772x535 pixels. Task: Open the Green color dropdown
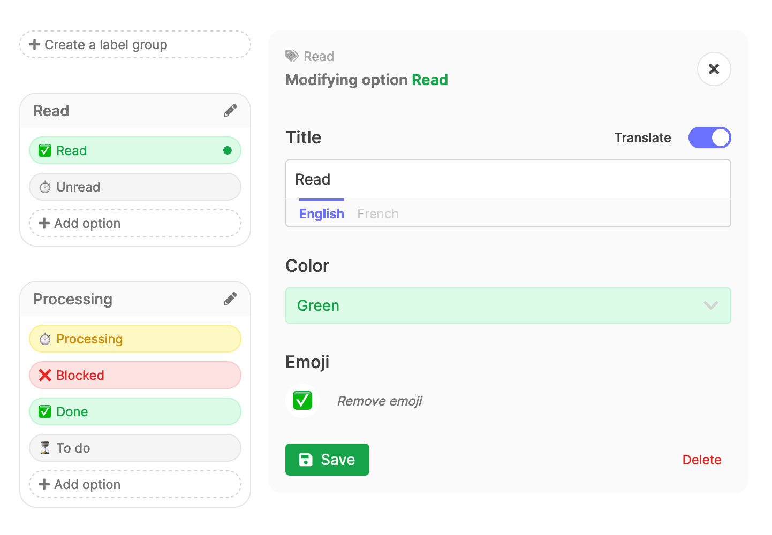click(x=508, y=305)
